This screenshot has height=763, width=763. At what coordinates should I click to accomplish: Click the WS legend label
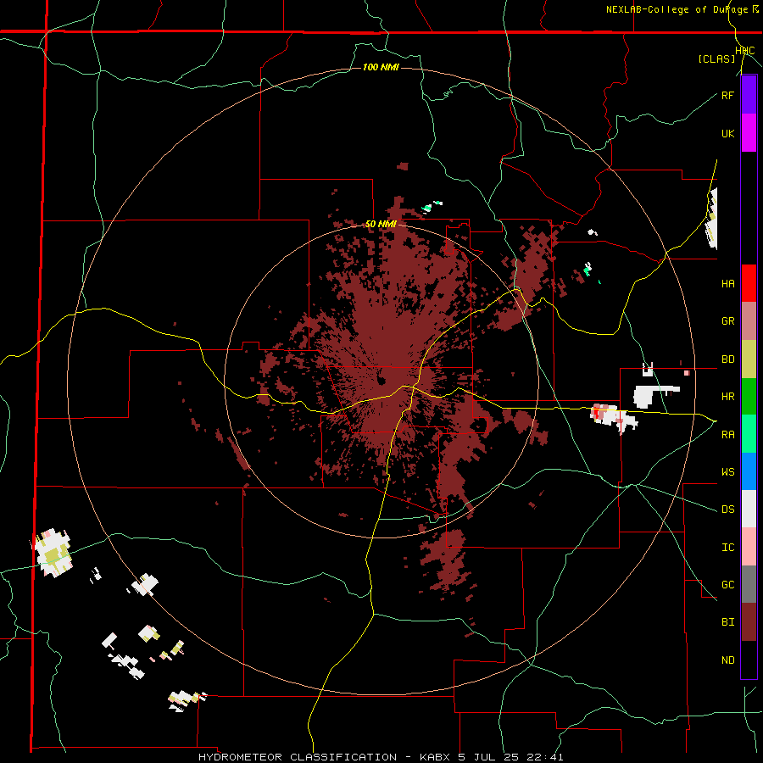pos(727,472)
